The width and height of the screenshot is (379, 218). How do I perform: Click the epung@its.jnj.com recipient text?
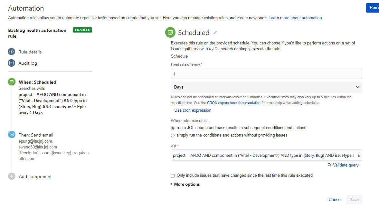(x=36, y=141)
